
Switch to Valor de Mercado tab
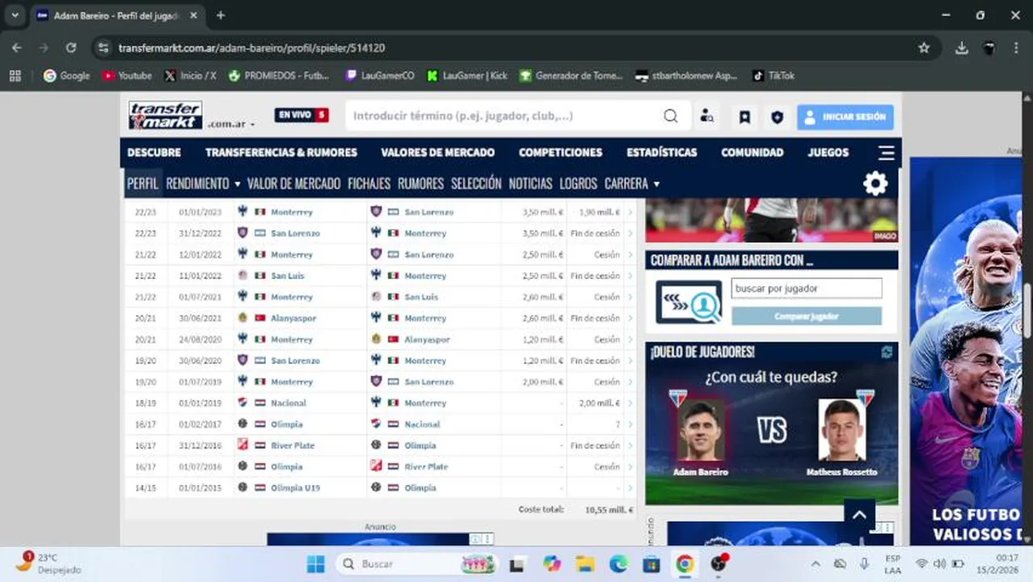(x=293, y=183)
